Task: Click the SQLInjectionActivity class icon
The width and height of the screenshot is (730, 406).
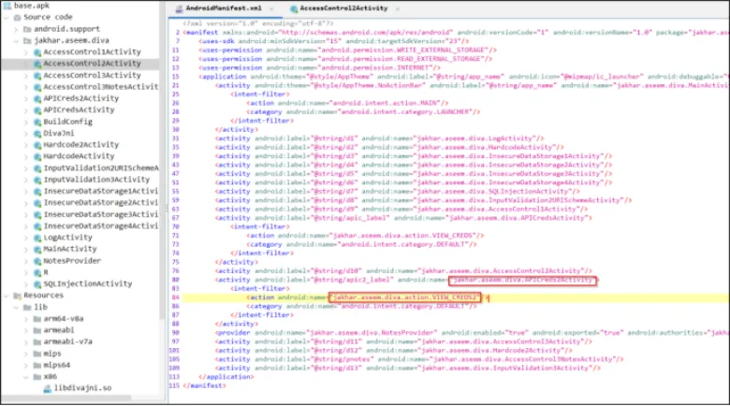Action: (x=37, y=284)
